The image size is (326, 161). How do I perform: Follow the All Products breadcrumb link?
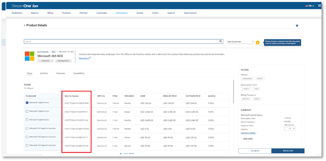(x=43, y=52)
